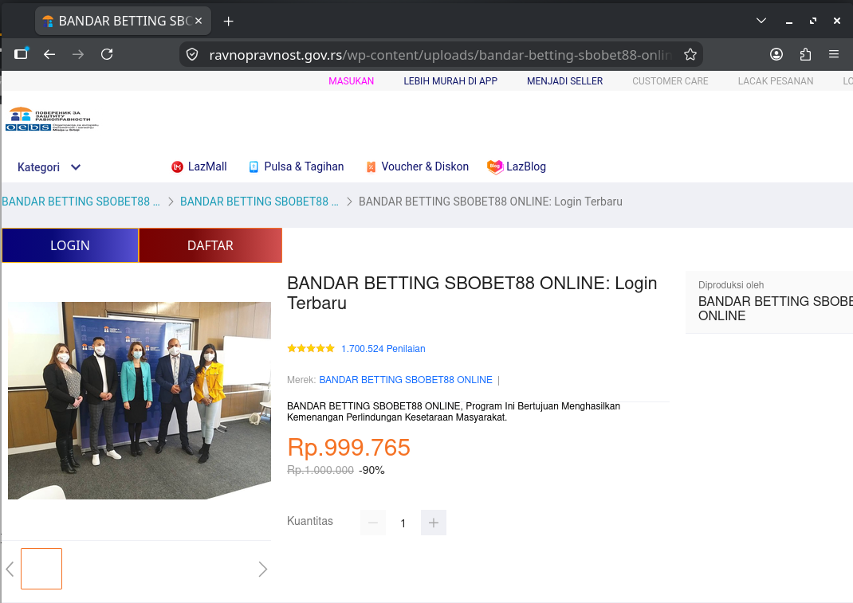This screenshot has height=603, width=853.
Task: Click the red DAFTAR button
Action: pyautogui.click(x=210, y=245)
